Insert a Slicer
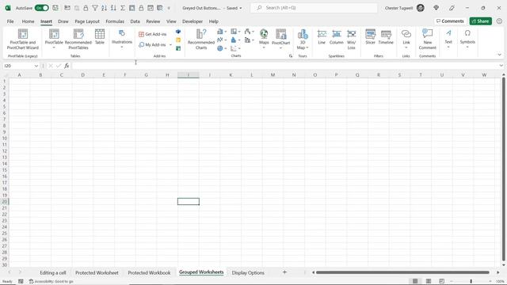The image size is (507, 285). tap(370, 37)
